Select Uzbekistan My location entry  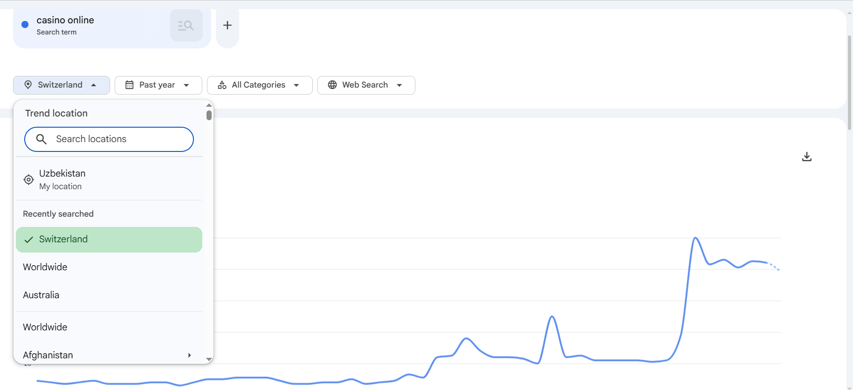[x=109, y=179]
